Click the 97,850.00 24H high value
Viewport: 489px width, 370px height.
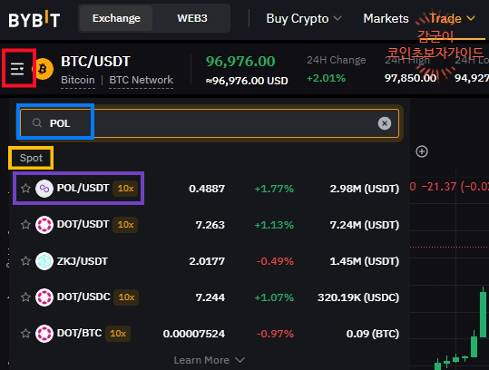pyautogui.click(x=410, y=78)
